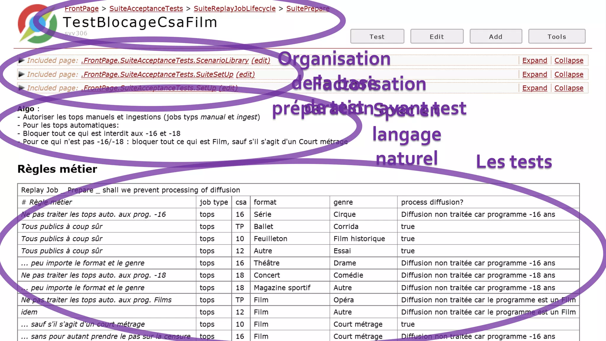Click the 'Concert' format cell
The width and height of the screenshot is (606, 341).
tap(290, 275)
